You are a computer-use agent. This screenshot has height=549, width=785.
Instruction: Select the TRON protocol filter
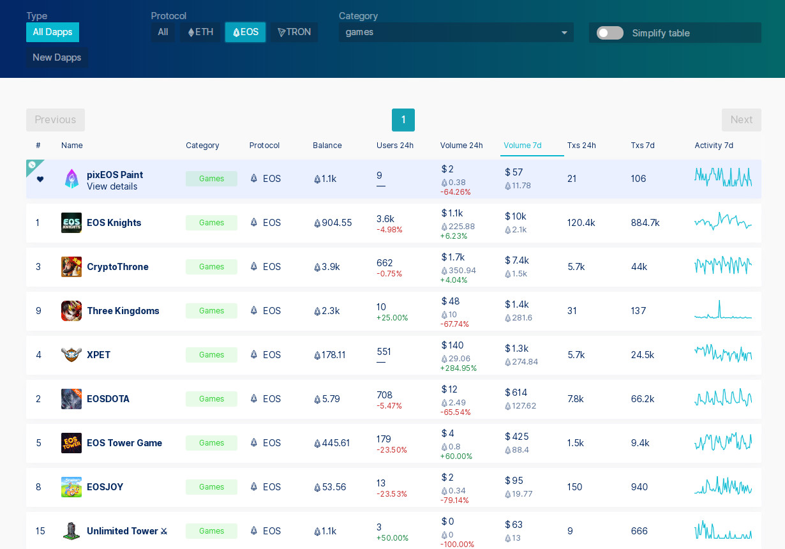(x=294, y=32)
